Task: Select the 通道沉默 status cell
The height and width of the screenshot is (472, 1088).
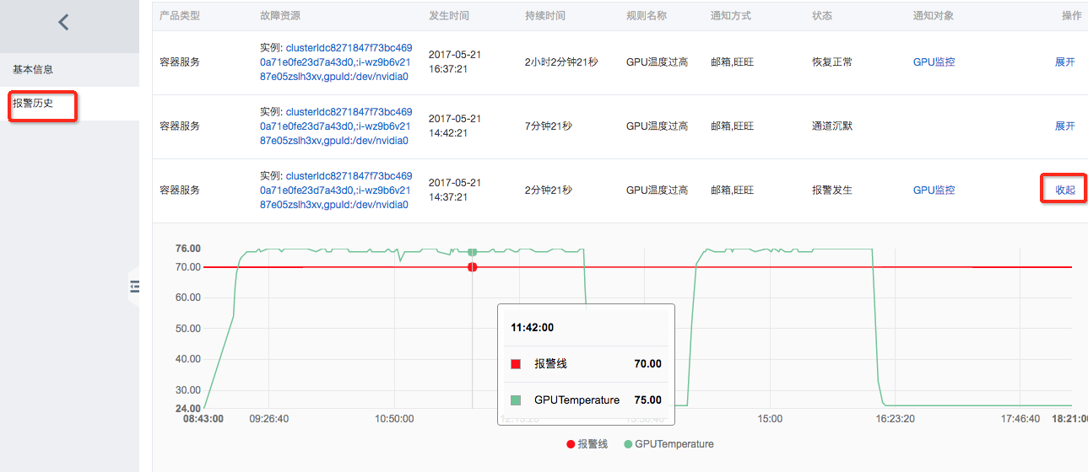Action: coord(832,126)
